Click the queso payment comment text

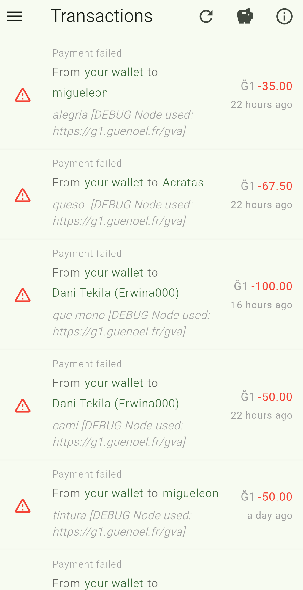[123, 213]
